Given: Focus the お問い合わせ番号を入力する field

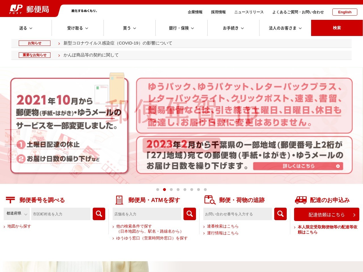Looking at the screenshot, I should coord(238,214).
